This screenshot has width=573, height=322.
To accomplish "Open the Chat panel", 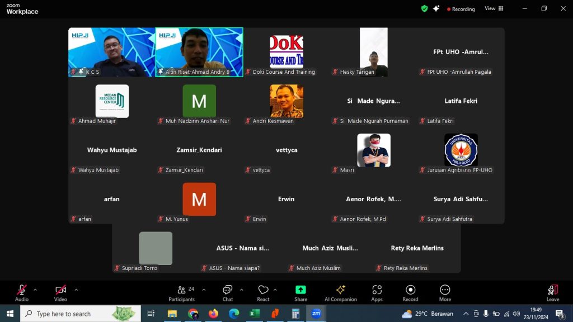I will point(227,292).
